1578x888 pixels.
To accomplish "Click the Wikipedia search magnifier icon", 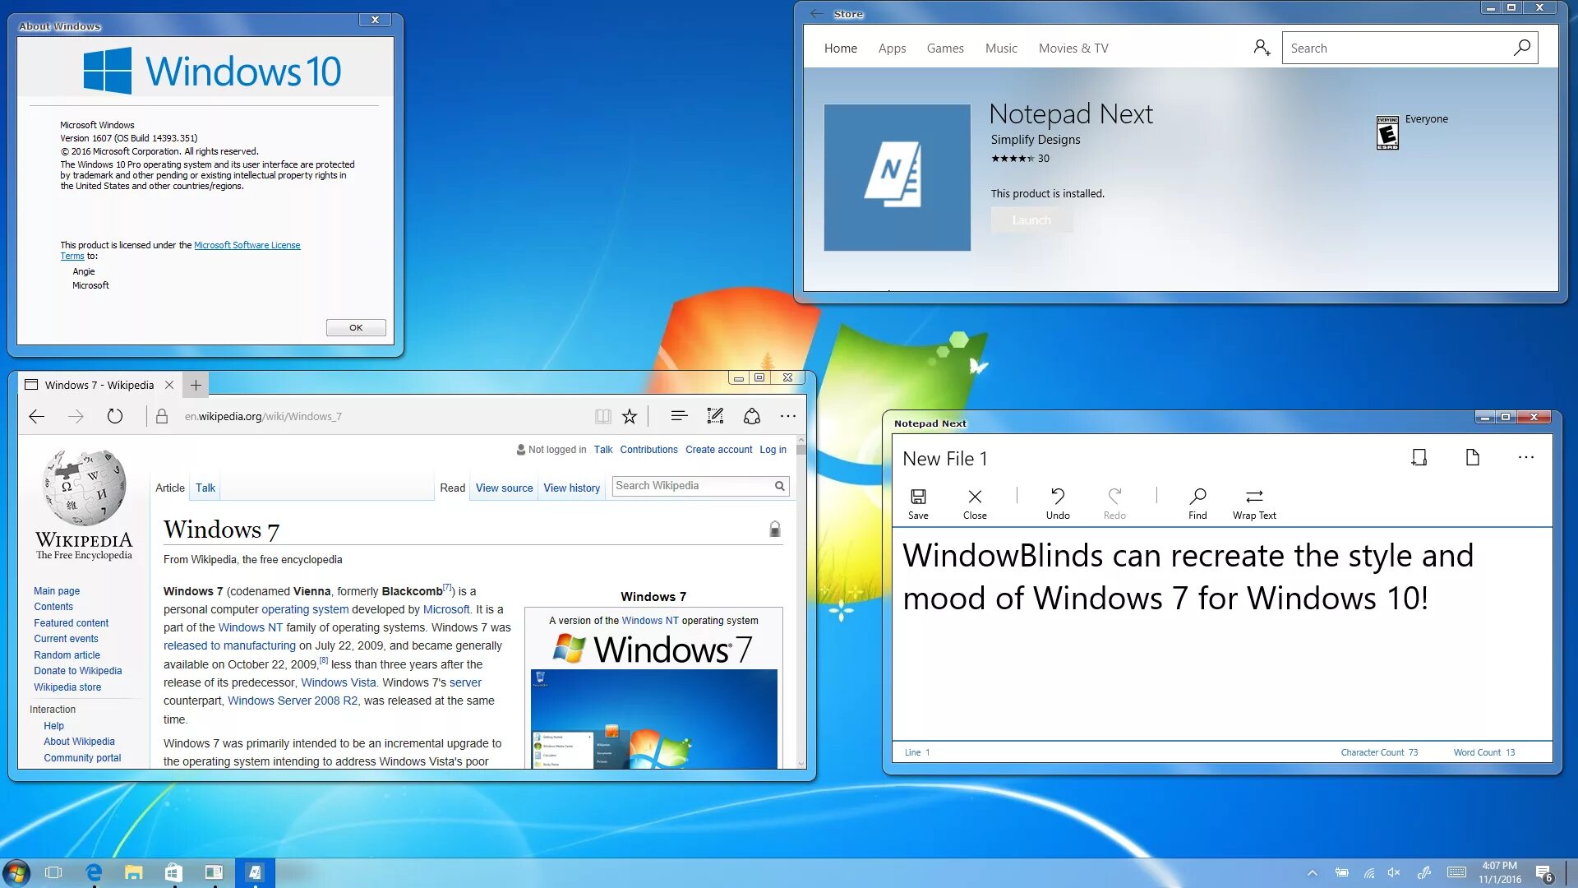I will (x=779, y=486).
